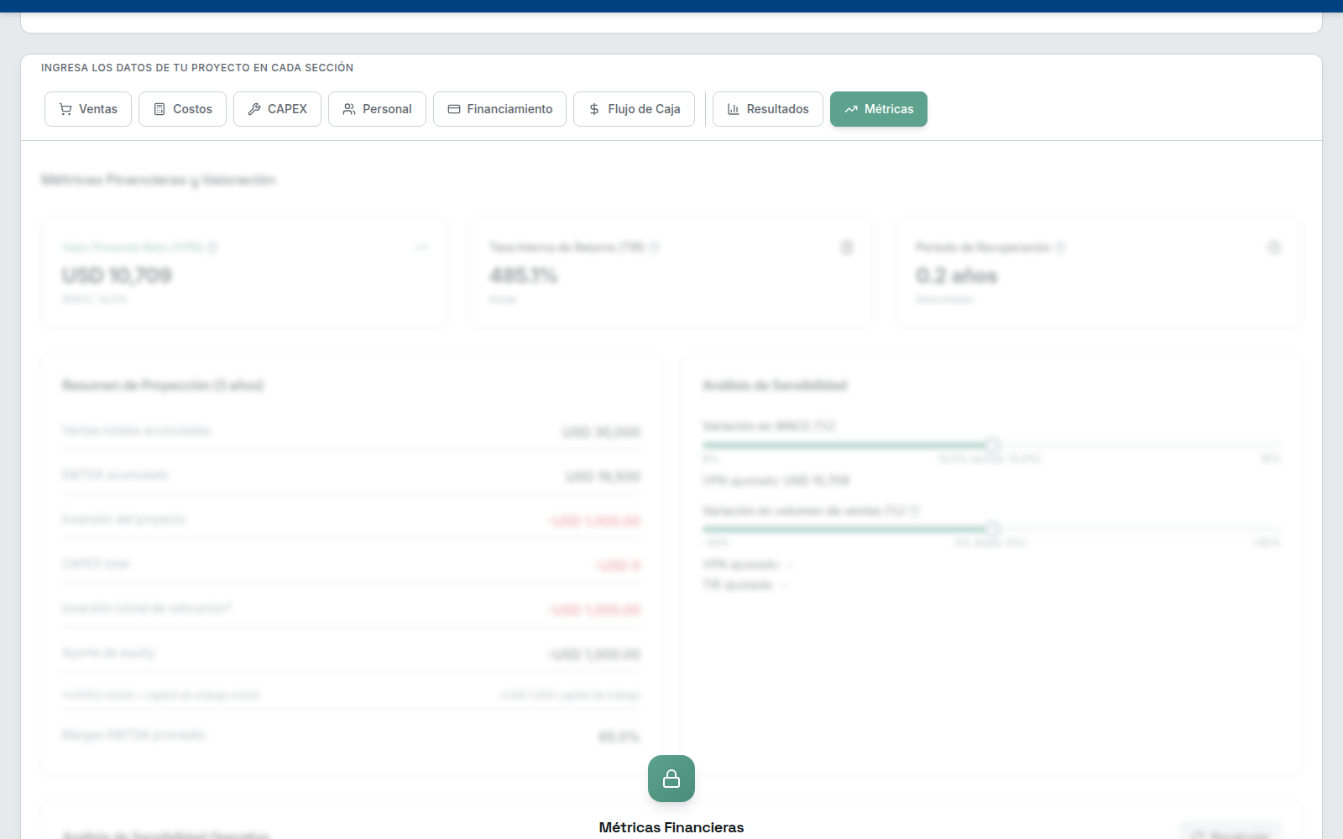Open the Financiamiento tab

click(x=499, y=109)
